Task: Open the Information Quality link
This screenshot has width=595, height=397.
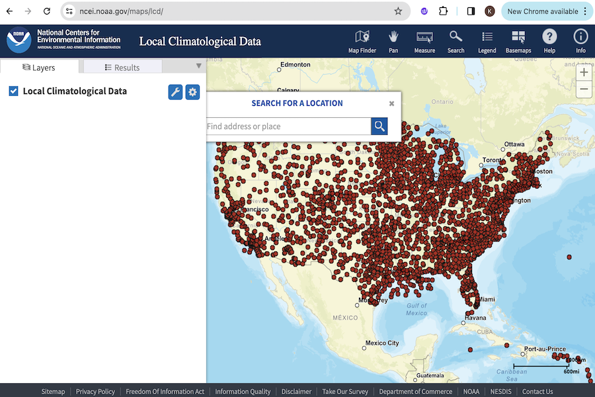Action: [x=243, y=391]
